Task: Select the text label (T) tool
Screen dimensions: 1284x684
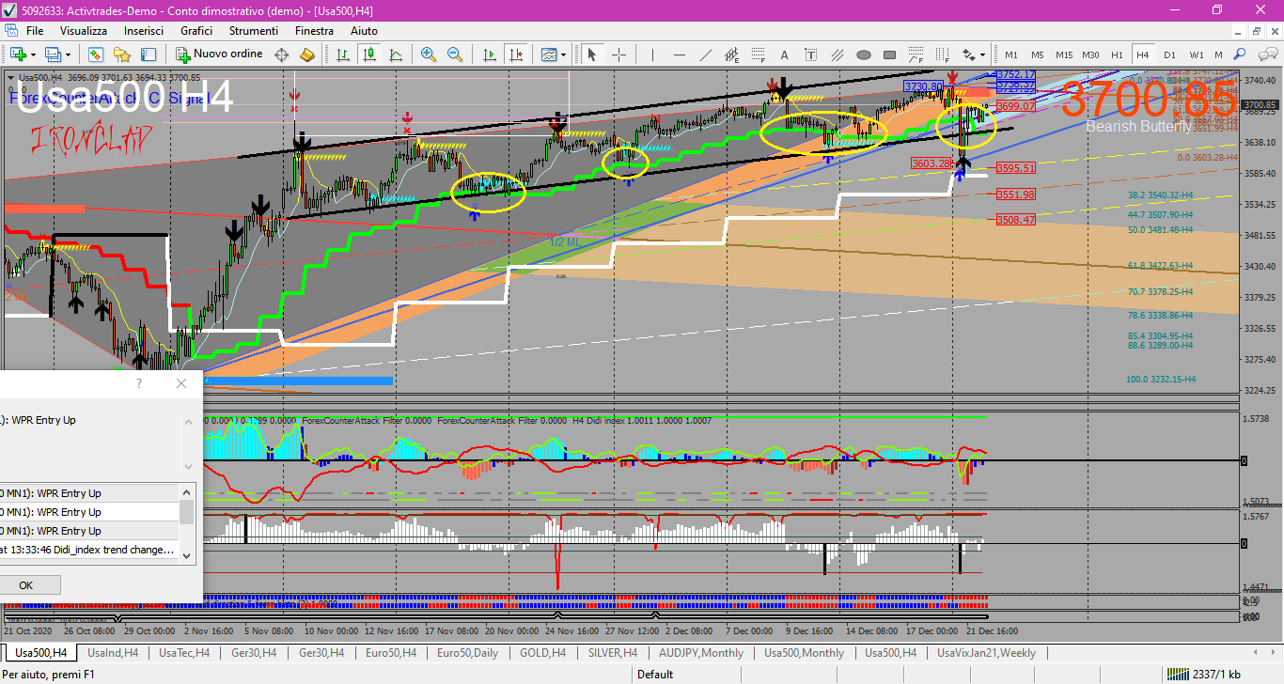Action: tap(811, 54)
